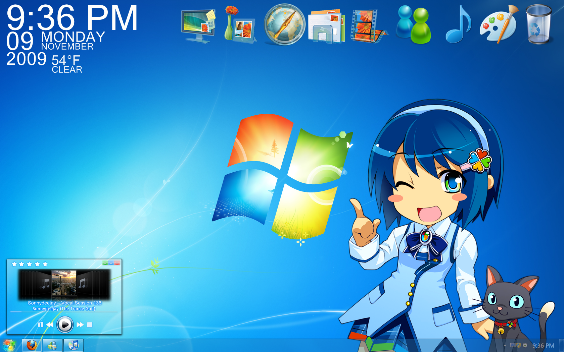Set rating to two stars
Viewport: 564px width, 352px height.
21,264
